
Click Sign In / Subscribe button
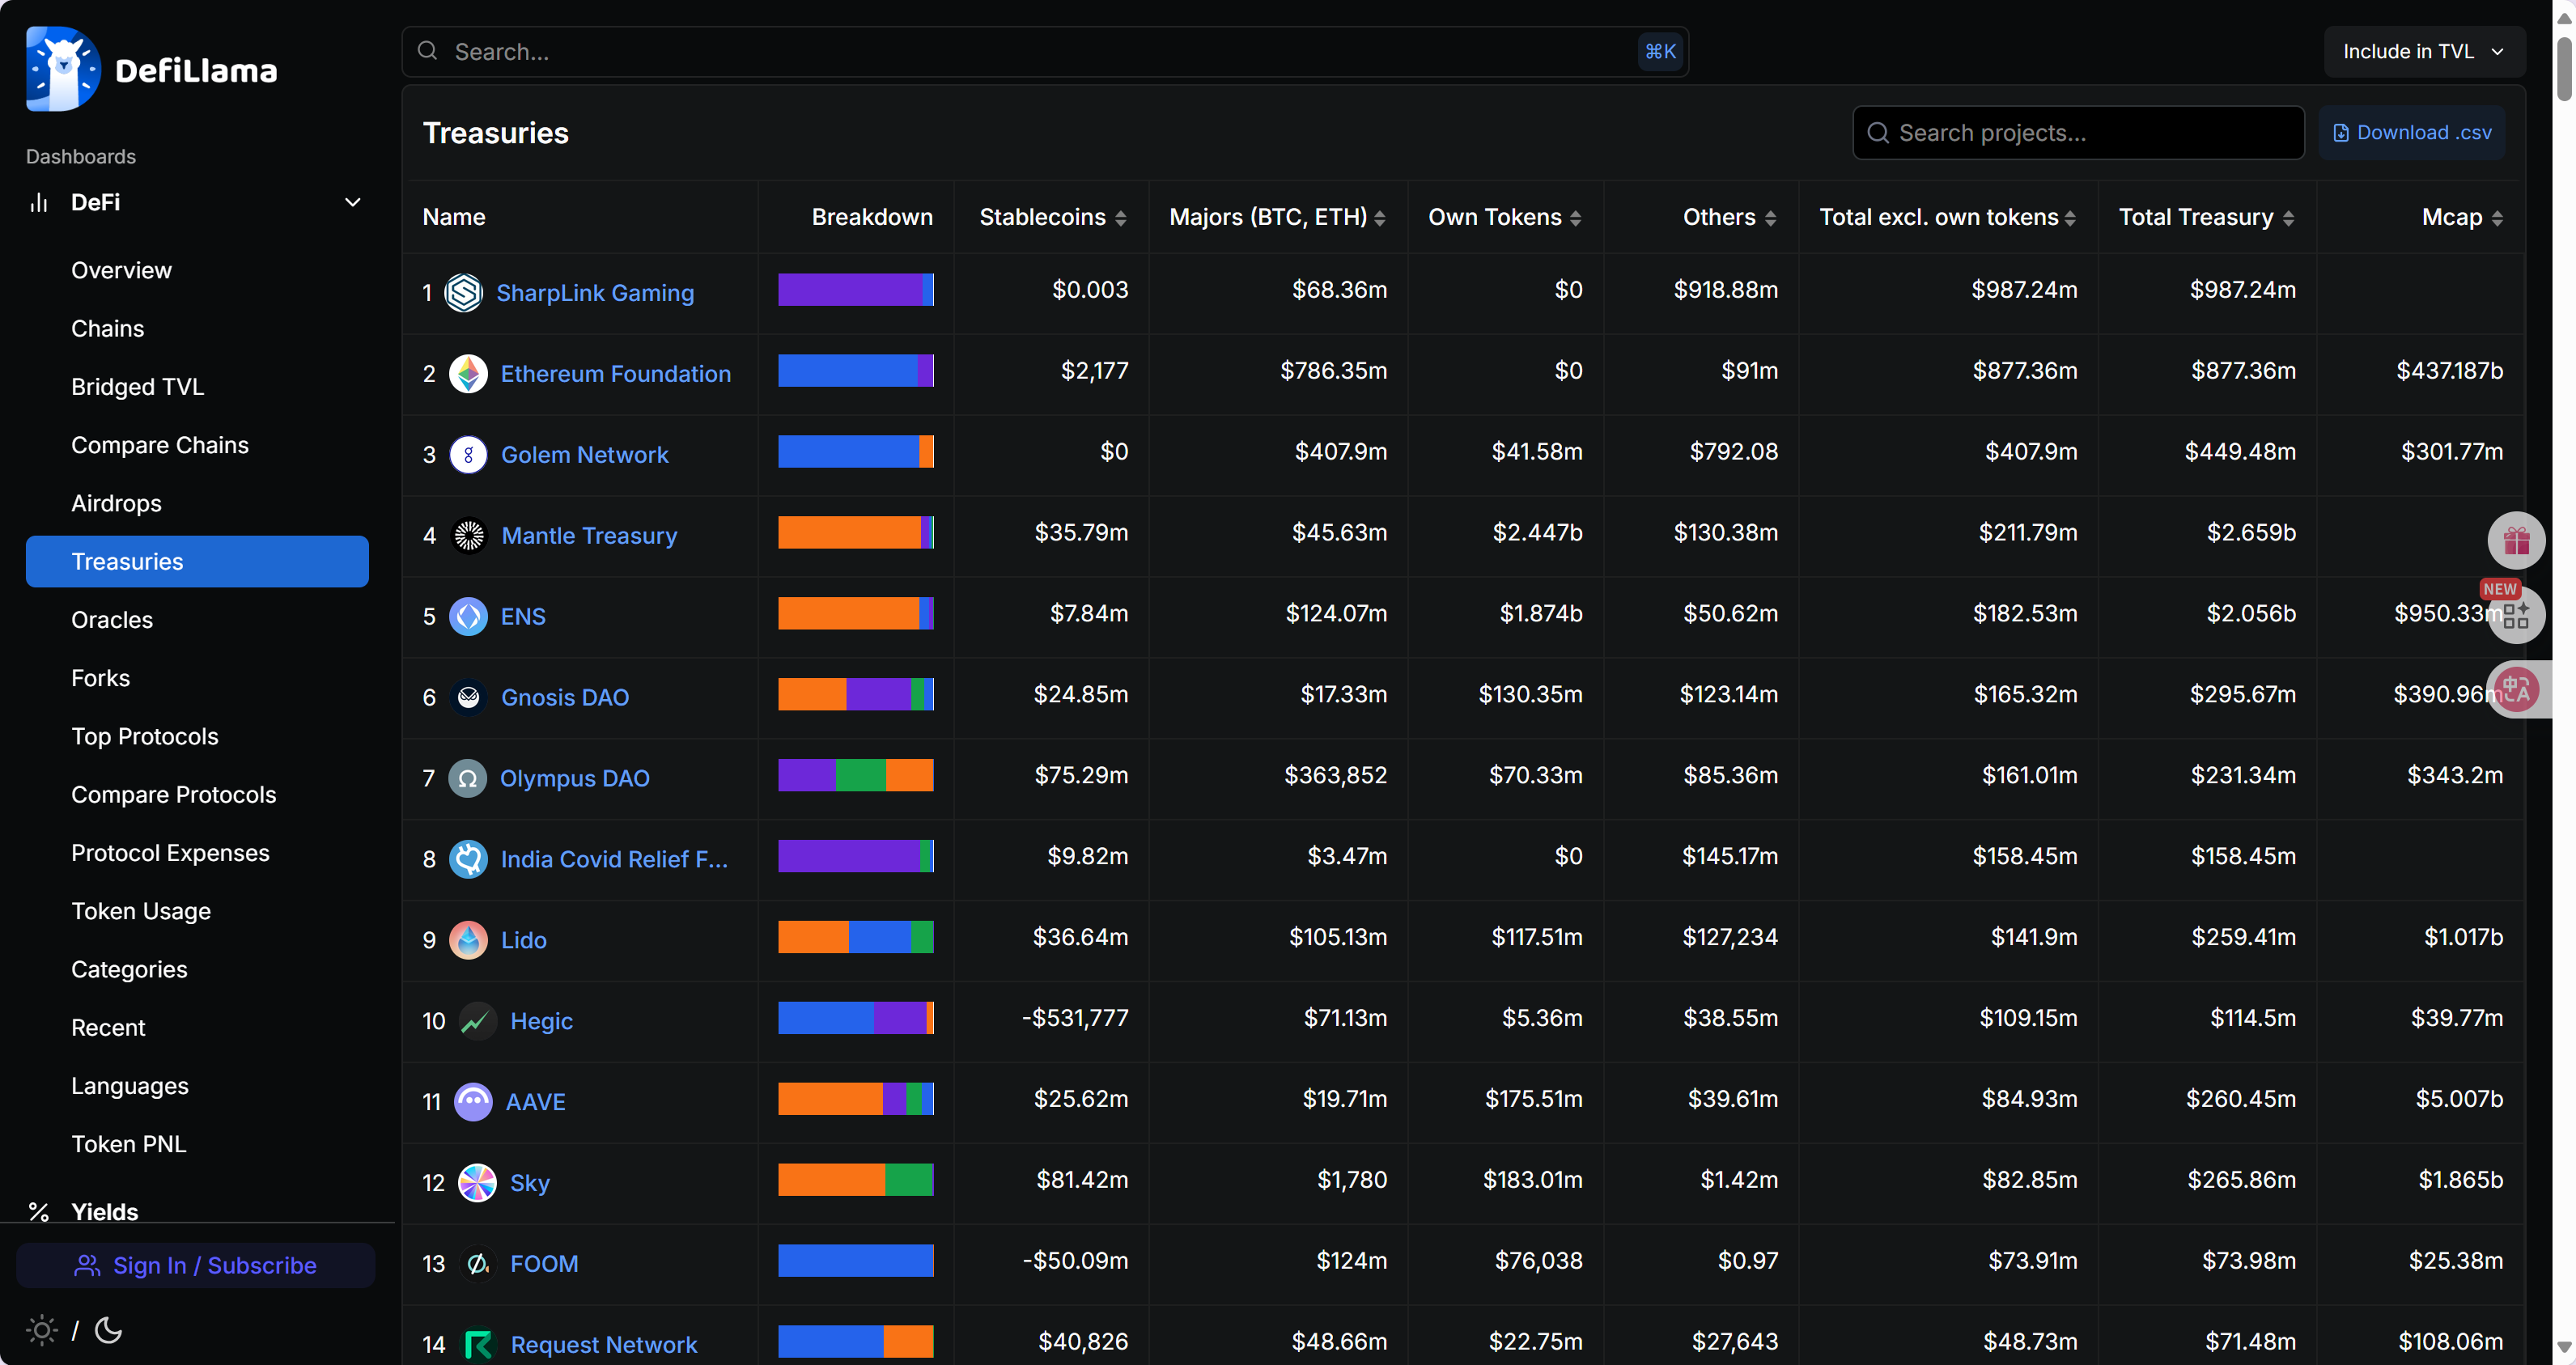click(x=195, y=1265)
